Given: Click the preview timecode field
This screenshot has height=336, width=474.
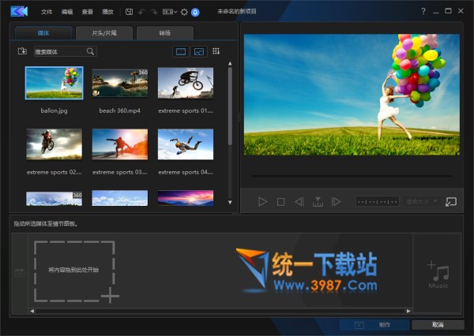Looking at the screenshot, I should (x=378, y=202).
